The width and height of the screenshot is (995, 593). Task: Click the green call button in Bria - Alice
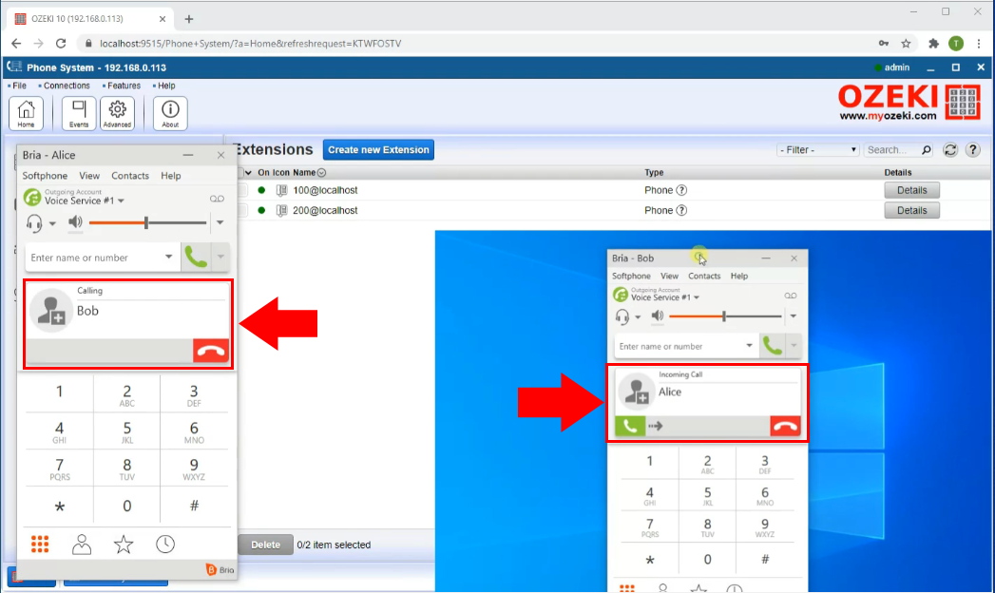pos(196,258)
